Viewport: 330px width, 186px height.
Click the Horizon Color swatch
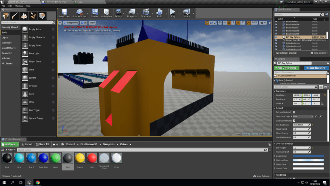pos(308,160)
